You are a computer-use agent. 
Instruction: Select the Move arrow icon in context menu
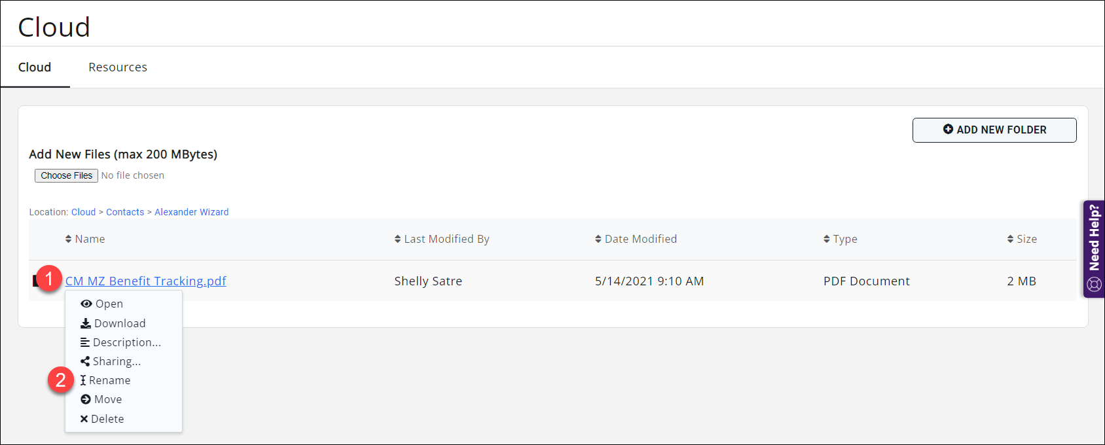[x=86, y=399]
